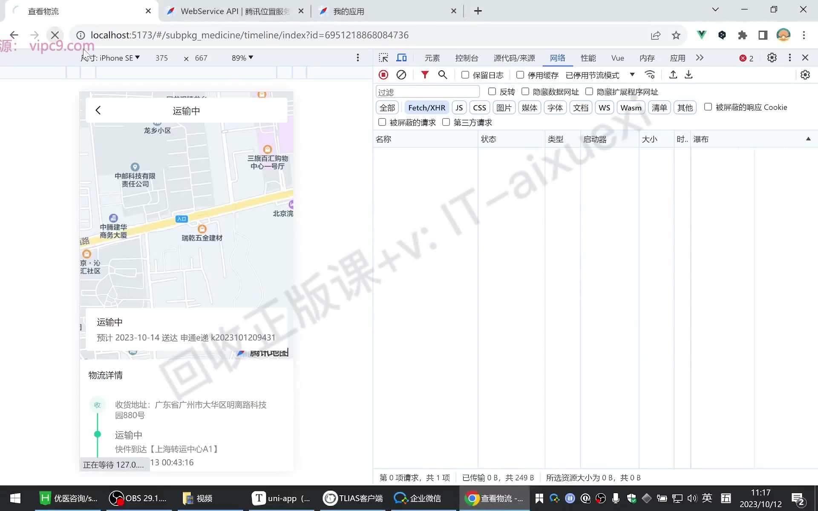Toggle device toolbar icon
Image resolution: width=818 pixels, height=511 pixels.
coord(402,58)
